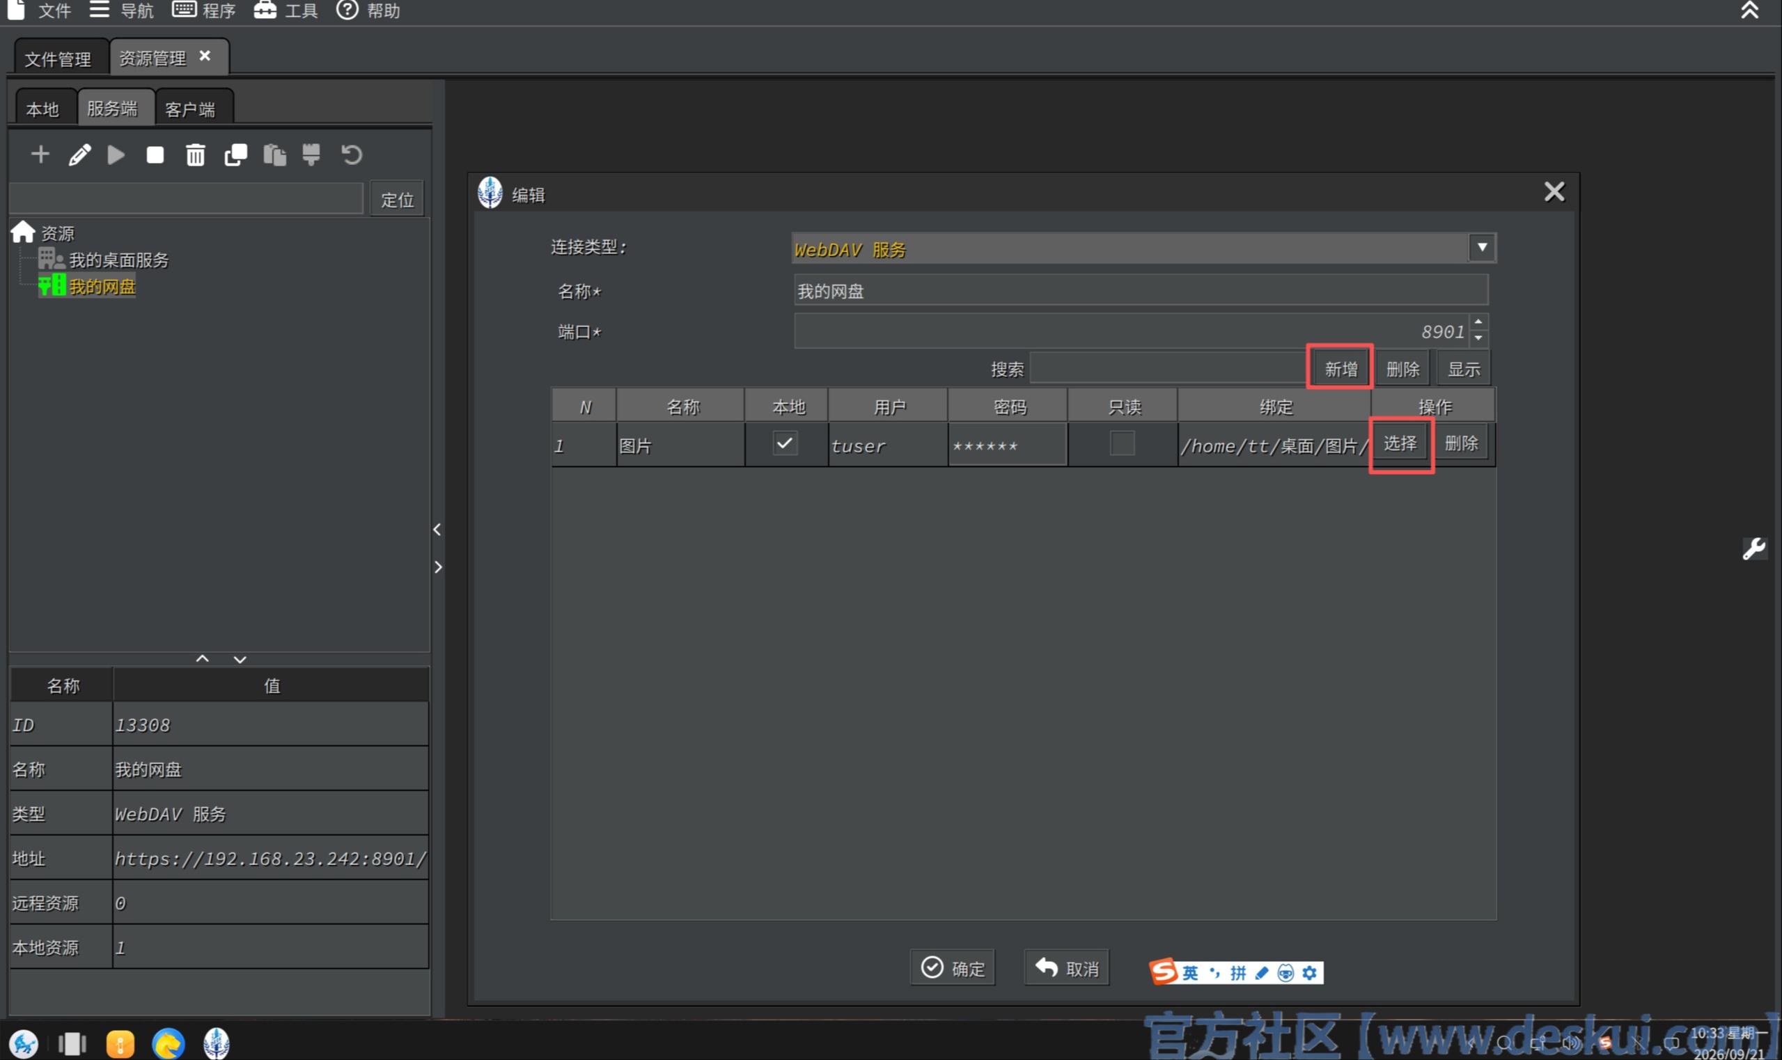Collapse left panel with the left chevron
The height and width of the screenshot is (1060, 1782).
pyautogui.click(x=437, y=529)
